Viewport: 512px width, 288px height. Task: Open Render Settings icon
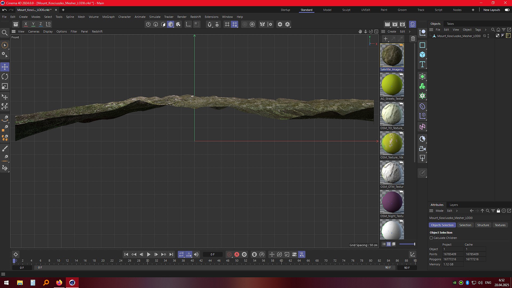click(402, 24)
